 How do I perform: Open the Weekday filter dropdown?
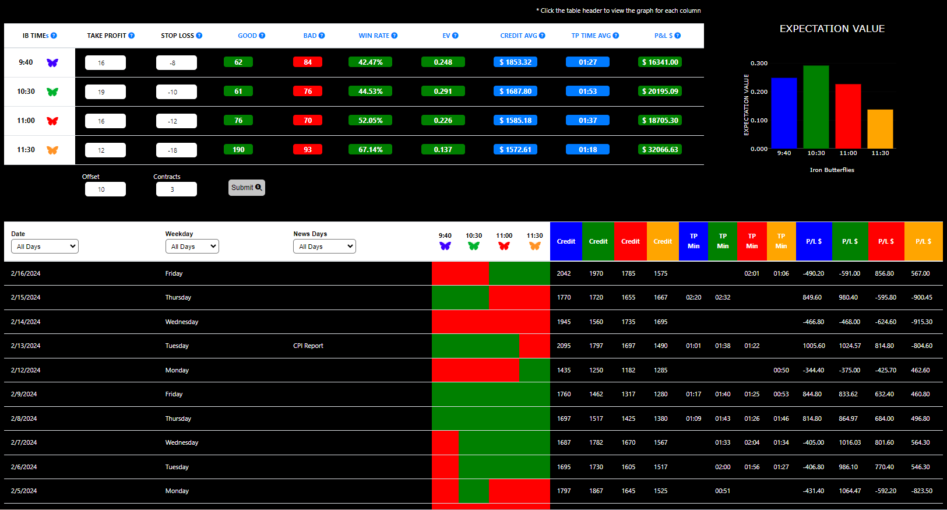[192, 247]
